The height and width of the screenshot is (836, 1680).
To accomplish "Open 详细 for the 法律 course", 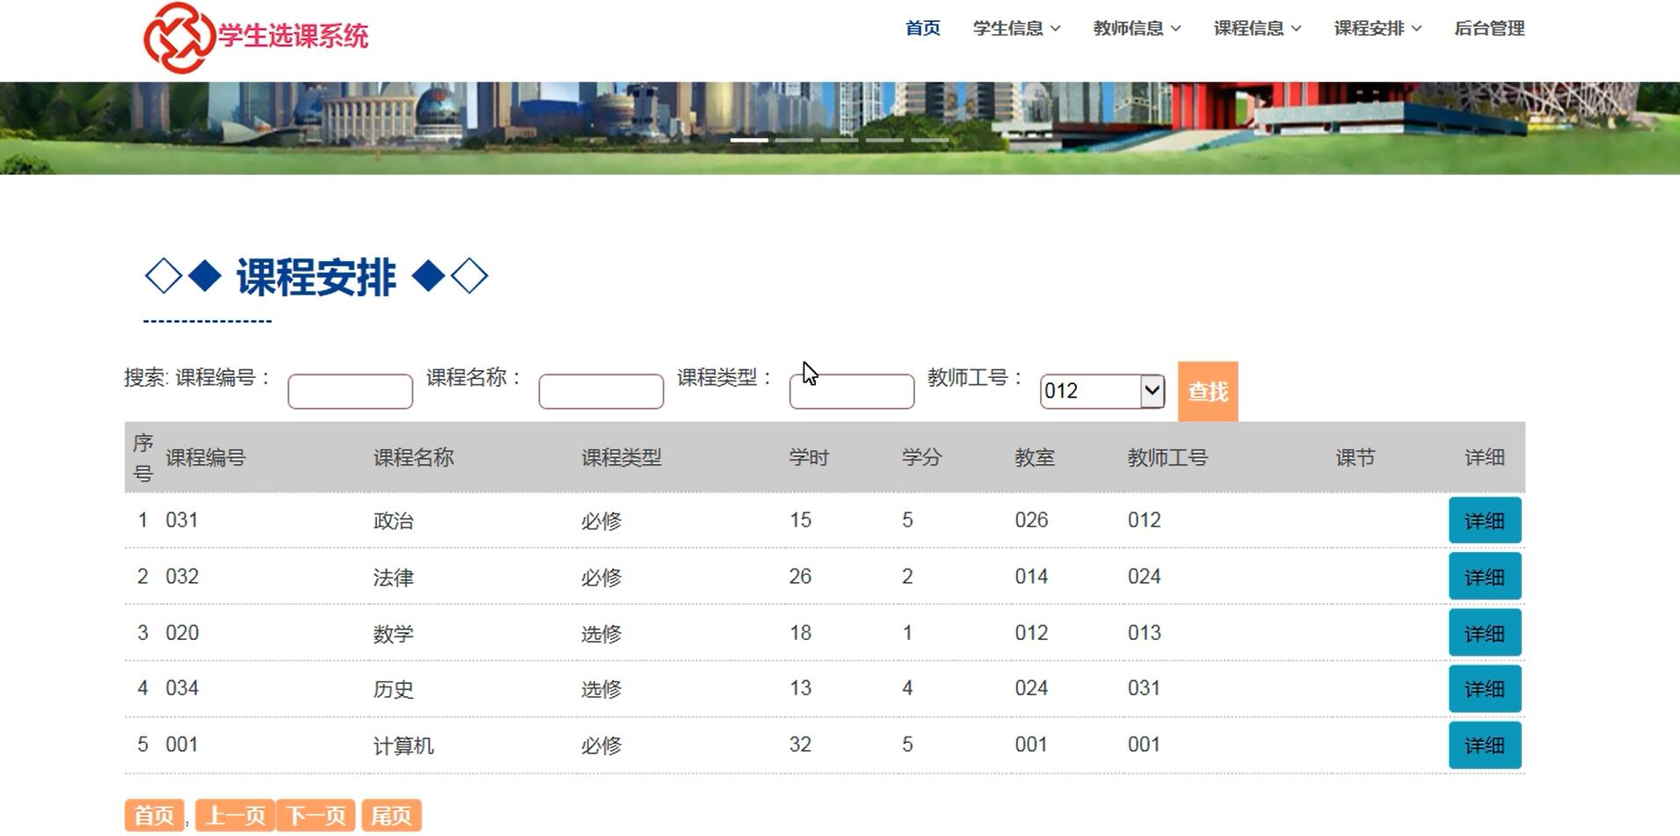I will tap(1485, 577).
